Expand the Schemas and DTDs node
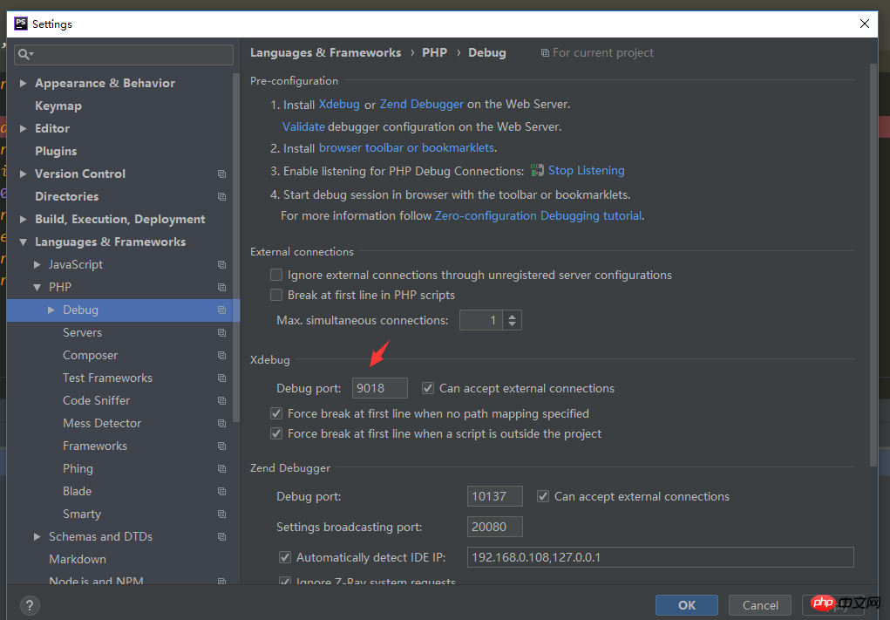This screenshot has width=890, height=620. pos(37,536)
